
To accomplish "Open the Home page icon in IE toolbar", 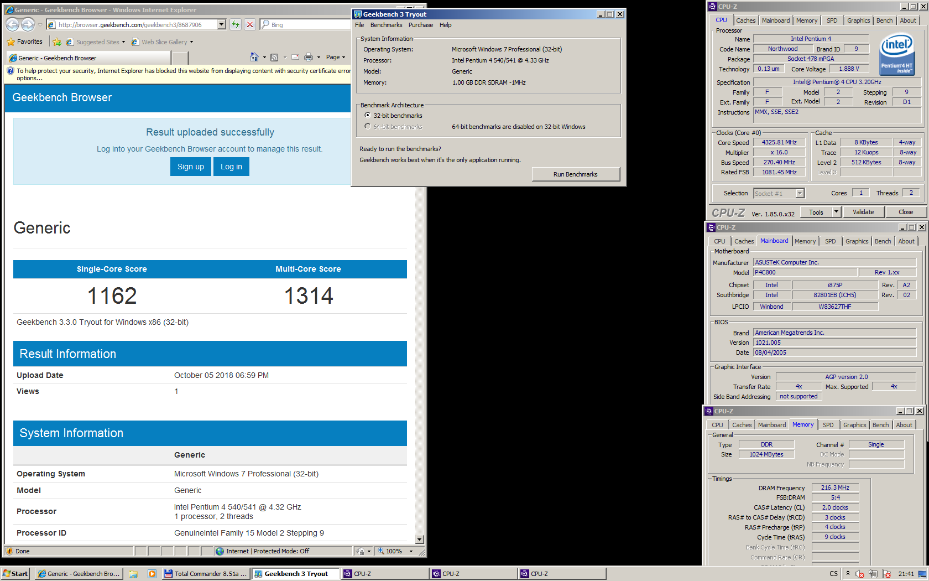I will 254,57.
